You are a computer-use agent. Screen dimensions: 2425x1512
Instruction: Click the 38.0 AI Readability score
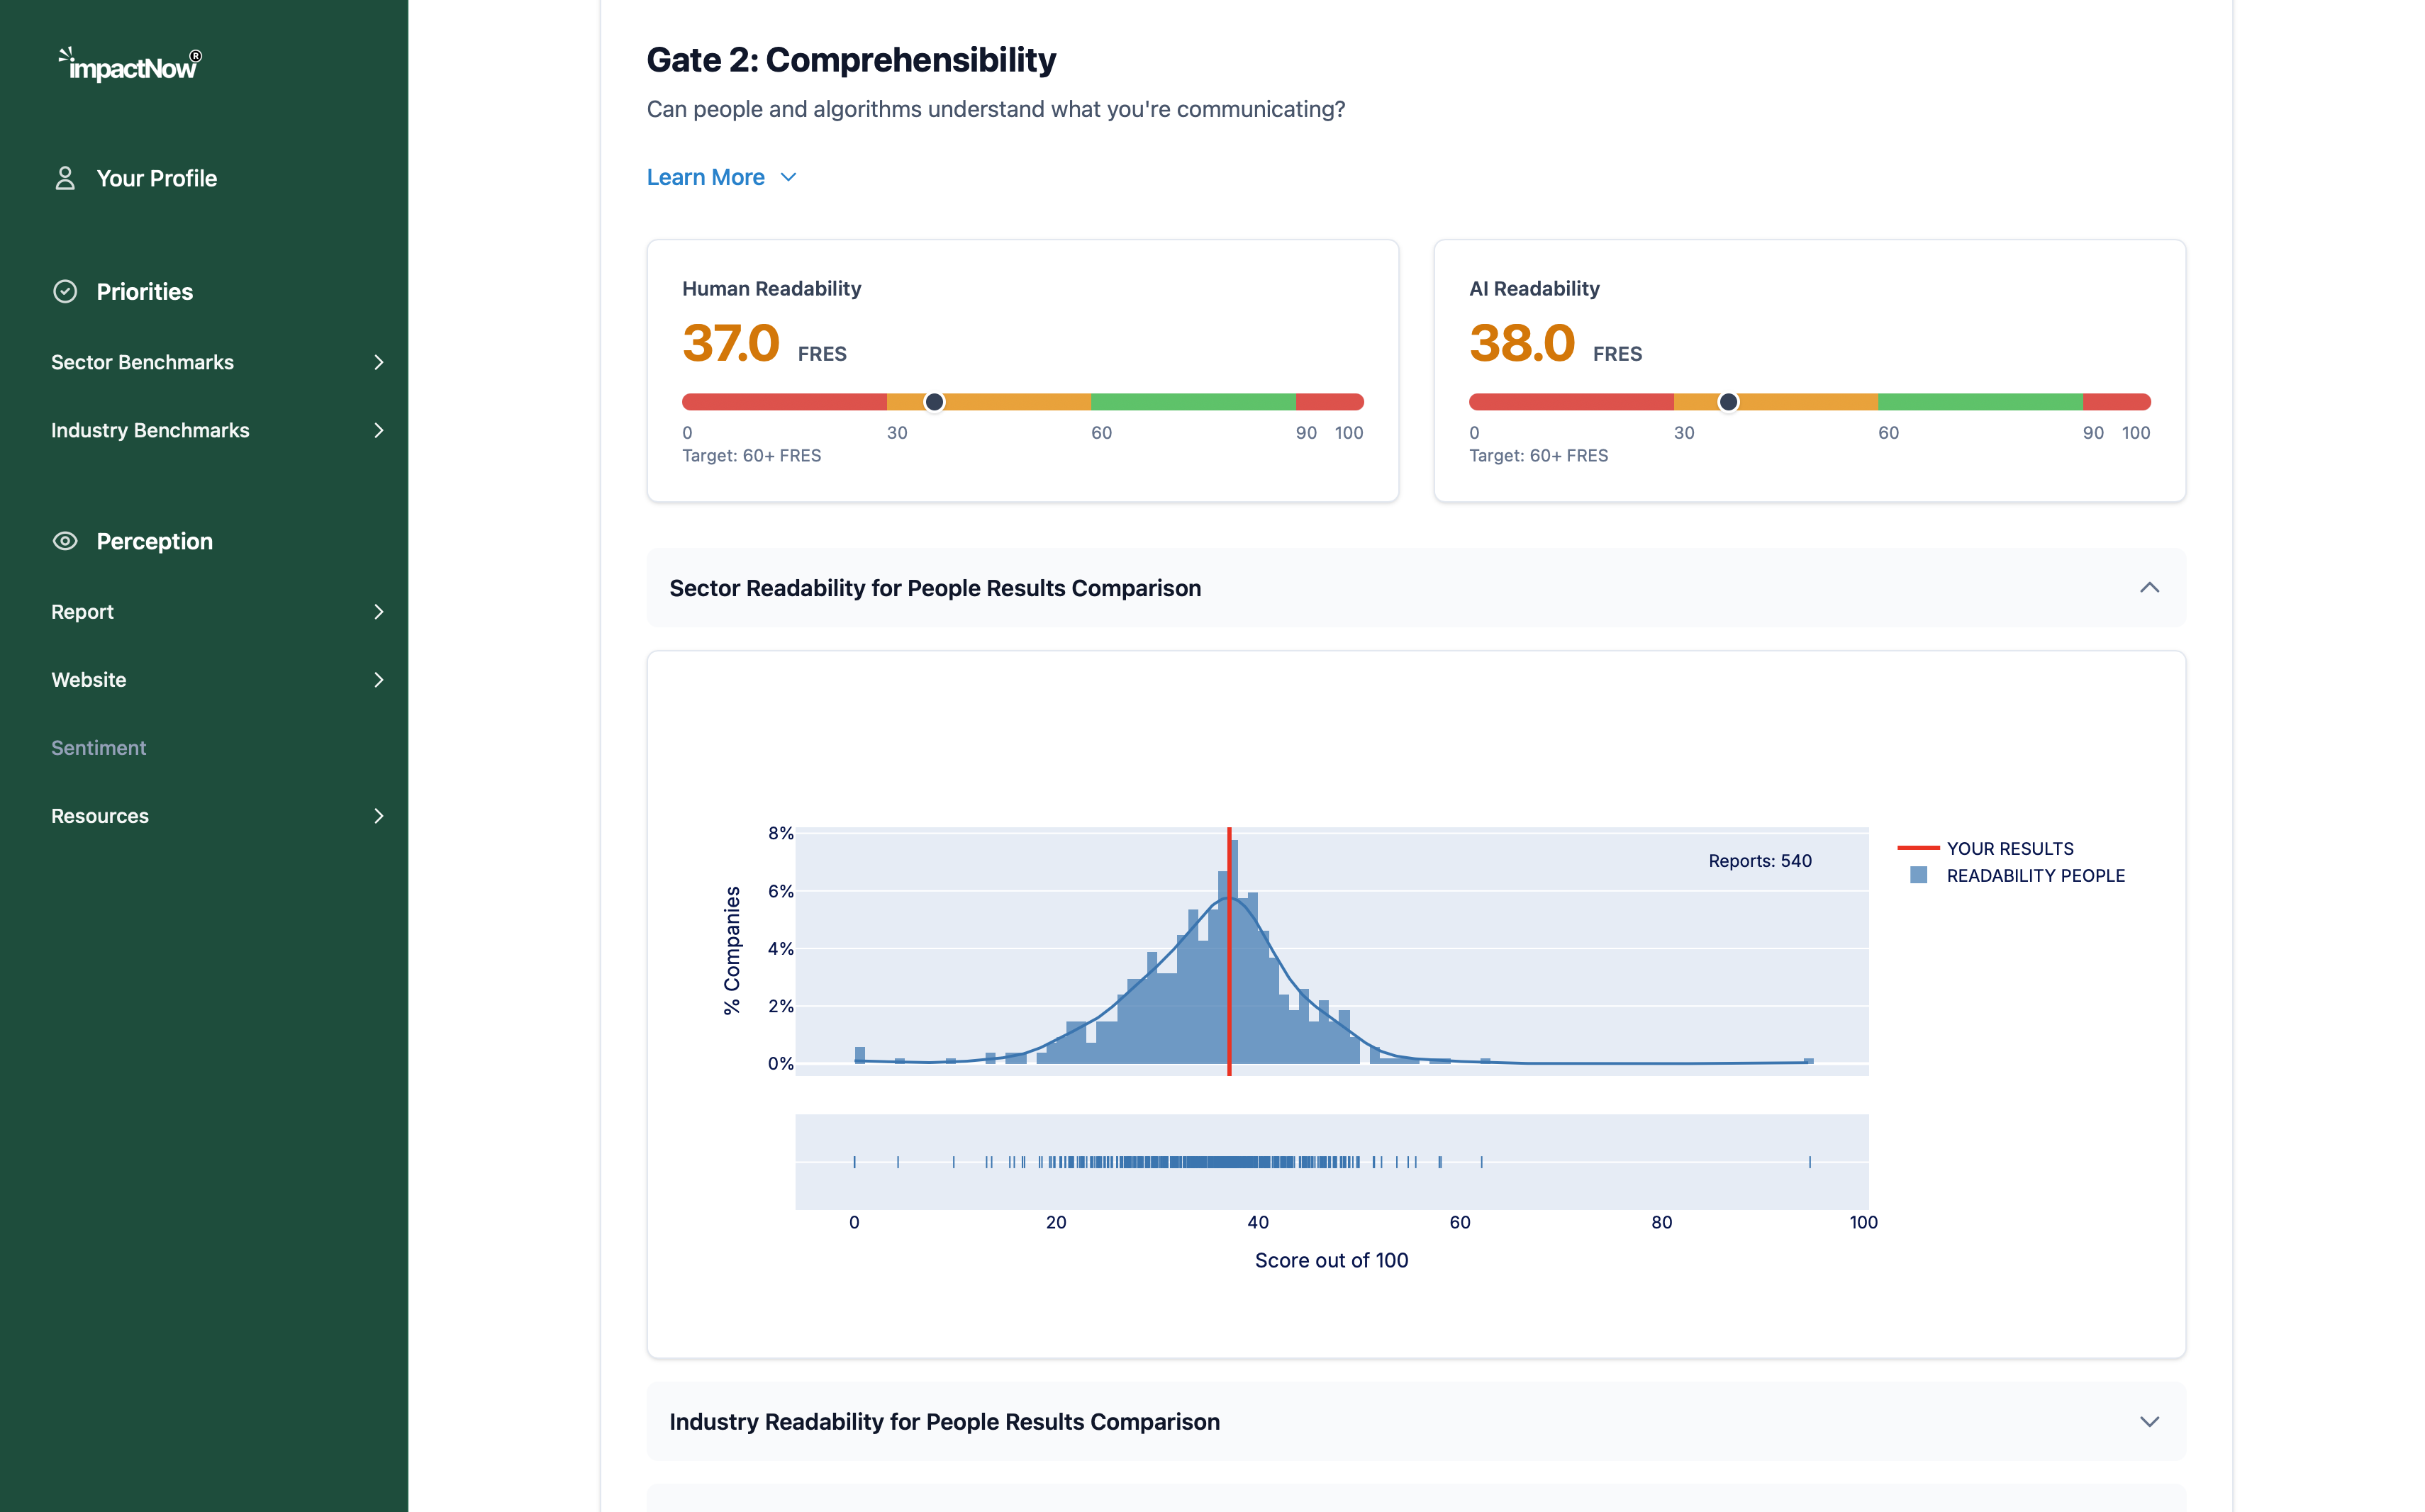click(1521, 343)
